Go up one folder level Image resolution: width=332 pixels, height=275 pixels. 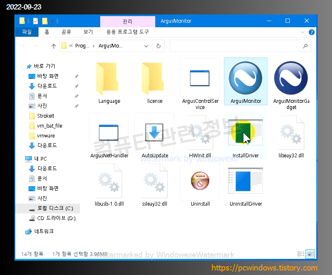click(54, 46)
